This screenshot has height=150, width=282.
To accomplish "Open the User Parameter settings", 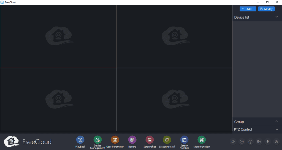I will (115, 140).
